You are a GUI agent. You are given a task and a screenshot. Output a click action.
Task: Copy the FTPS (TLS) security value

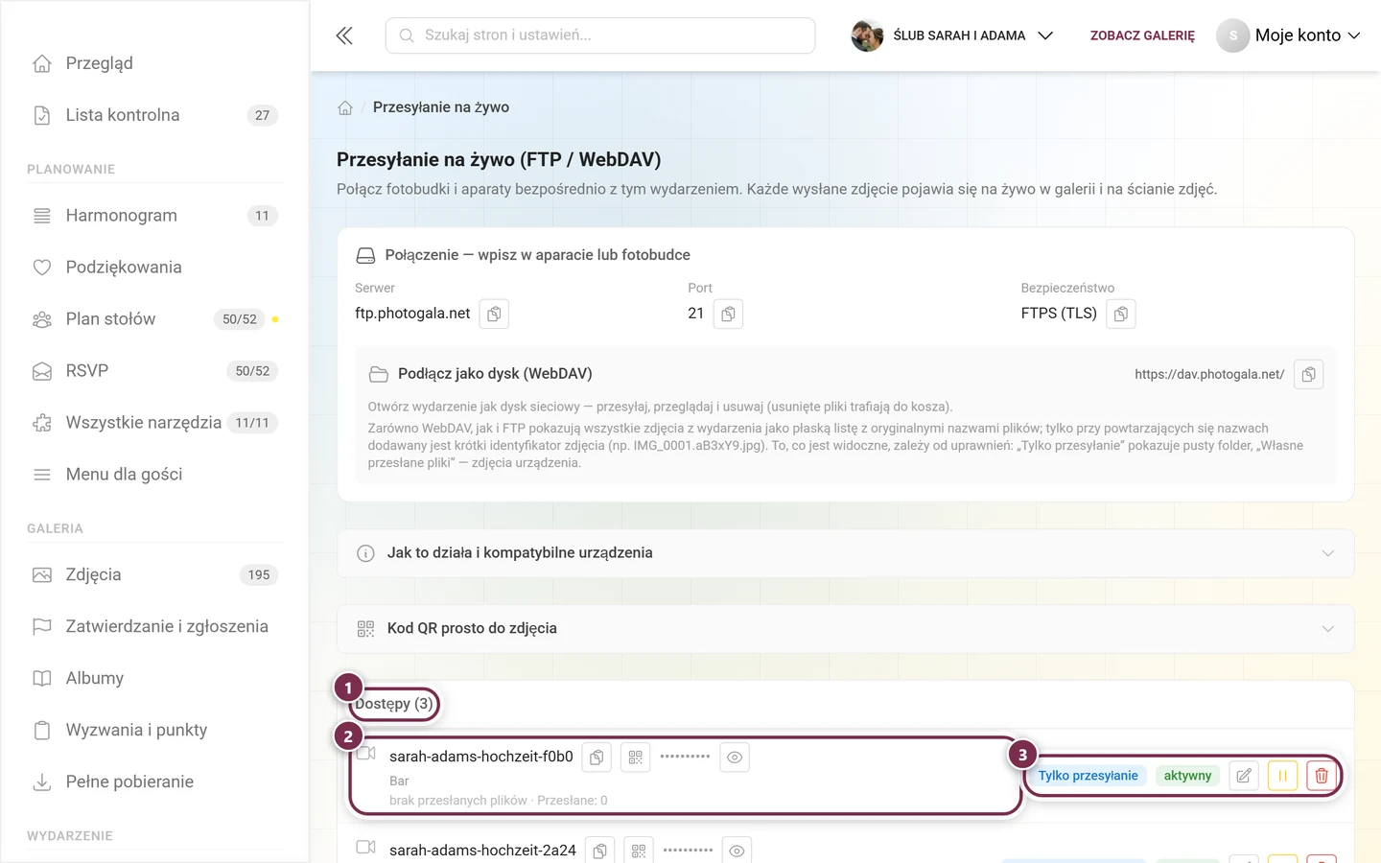(1120, 314)
